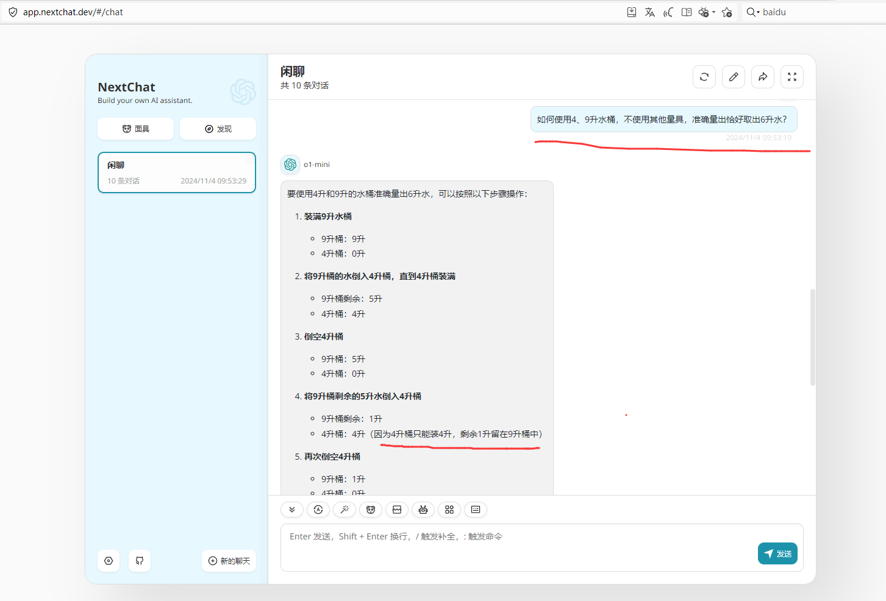The image size is (886, 601).
Task: Toggle the browser reader view icon
Action: (687, 12)
